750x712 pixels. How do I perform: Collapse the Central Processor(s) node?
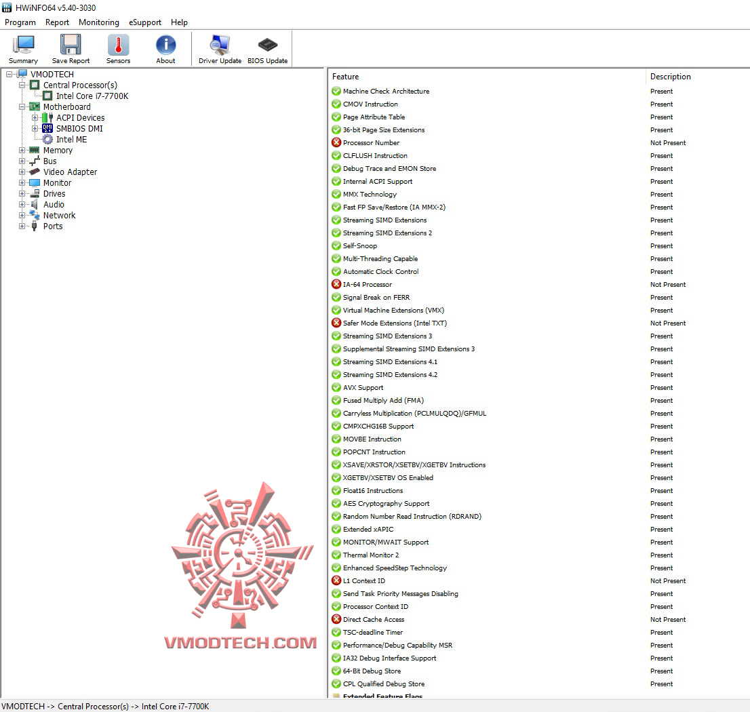tap(22, 85)
